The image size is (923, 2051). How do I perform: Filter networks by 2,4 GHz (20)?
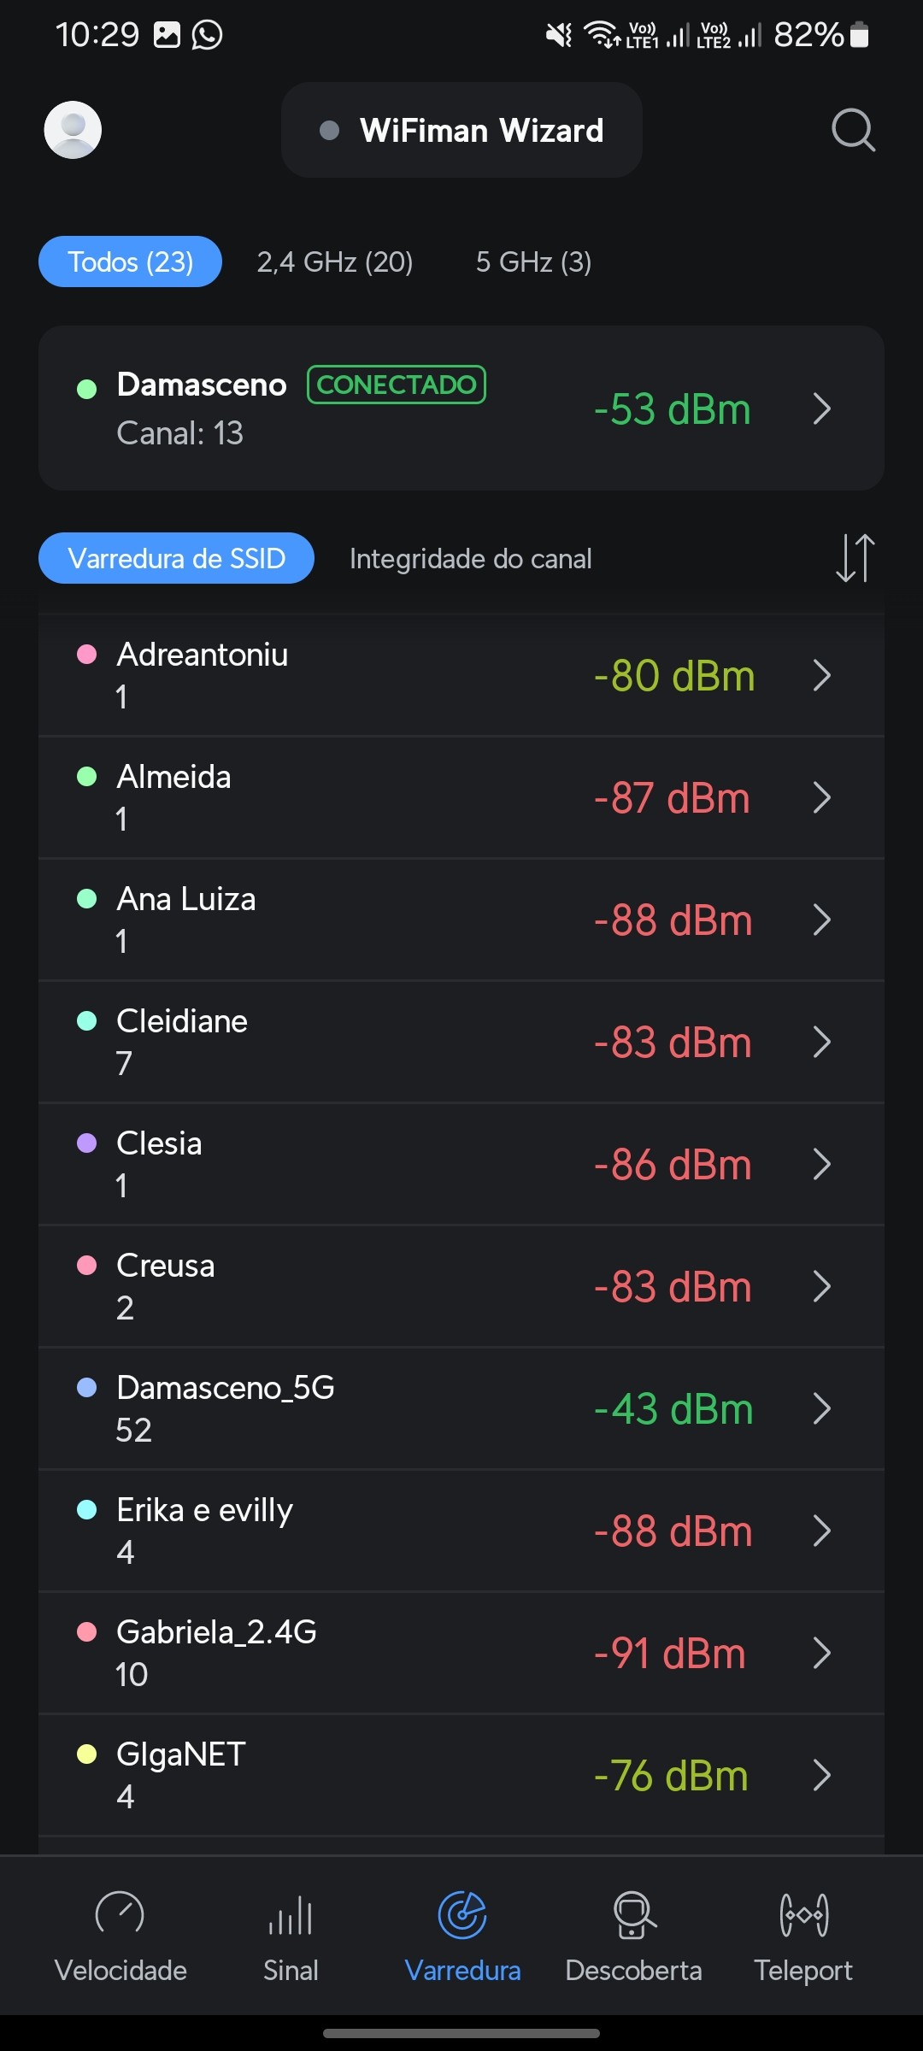(335, 262)
